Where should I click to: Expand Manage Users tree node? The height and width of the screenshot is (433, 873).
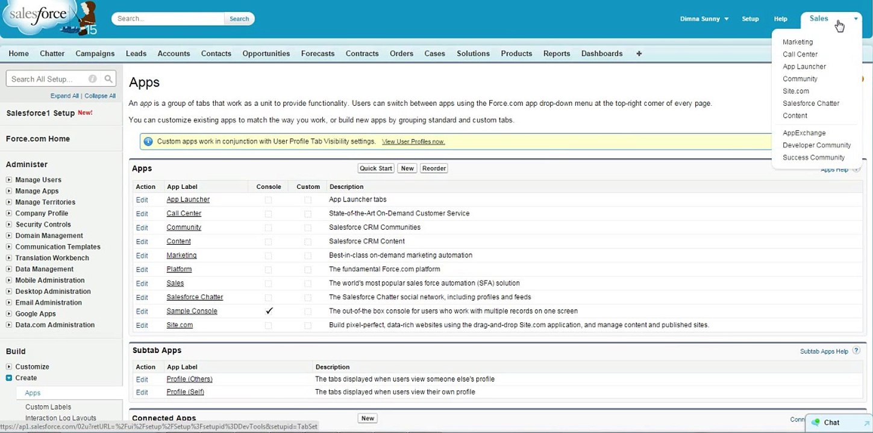click(x=9, y=180)
